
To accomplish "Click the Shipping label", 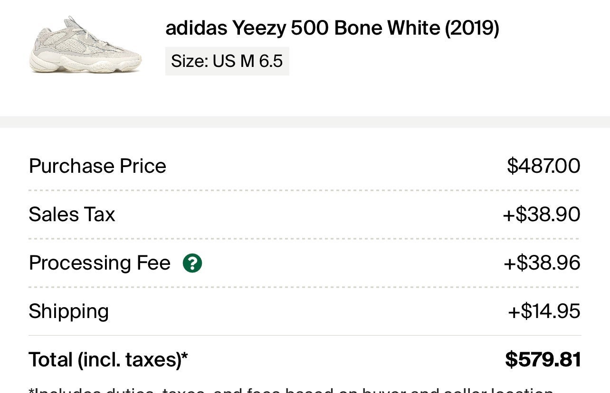I will pos(69,312).
